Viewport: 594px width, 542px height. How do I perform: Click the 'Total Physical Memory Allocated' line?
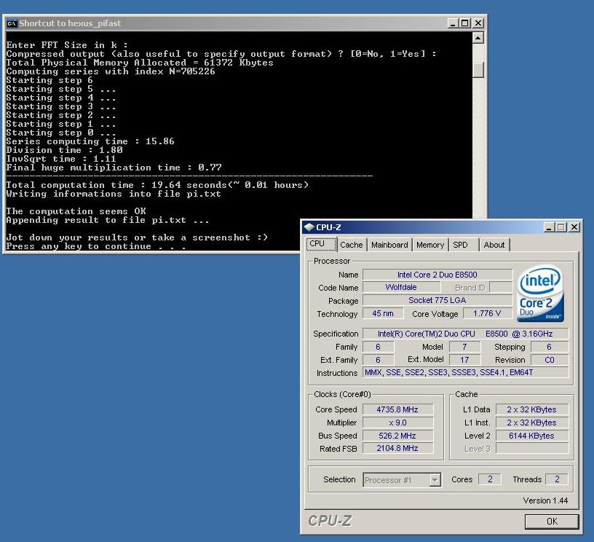coord(140,63)
